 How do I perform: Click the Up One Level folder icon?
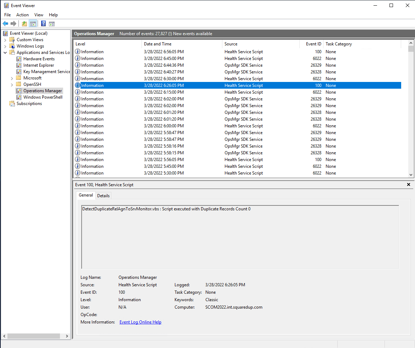point(24,24)
